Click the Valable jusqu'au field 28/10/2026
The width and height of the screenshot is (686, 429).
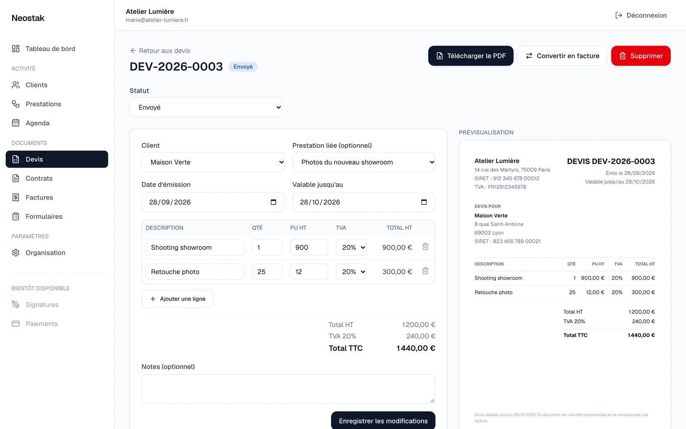pos(364,202)
